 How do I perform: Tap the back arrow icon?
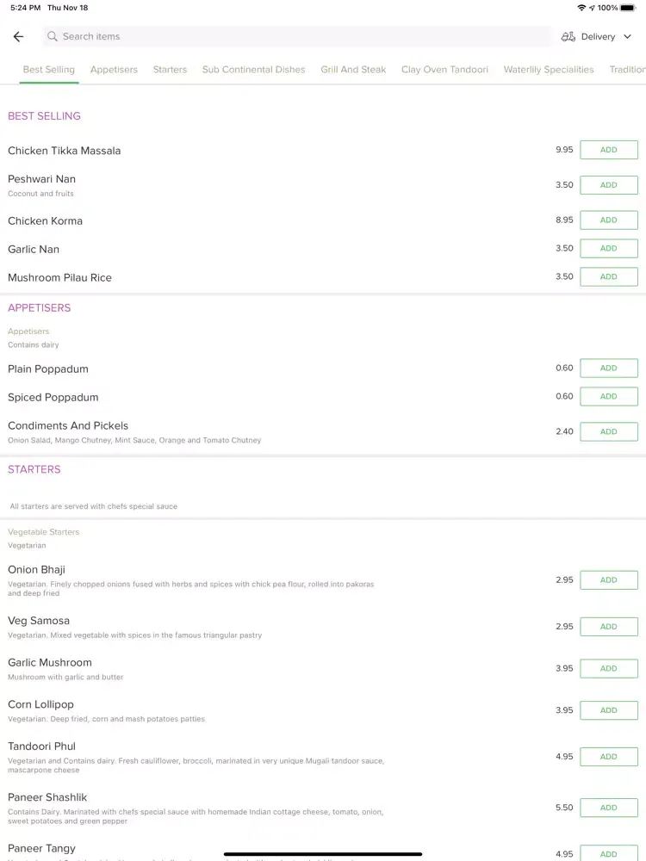click(x=19, y=37)
